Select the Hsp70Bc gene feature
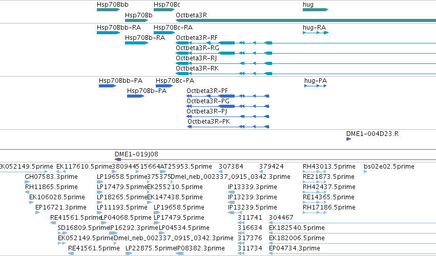Screen dimensions: 436x256 pos(164,10)
